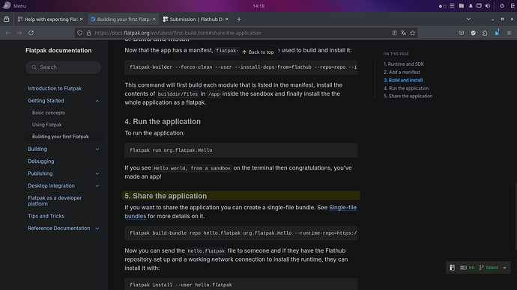Expand the version flyout caret
Image resolution: width=517 pixels, height=290 pixels.
tap(505, 268)
